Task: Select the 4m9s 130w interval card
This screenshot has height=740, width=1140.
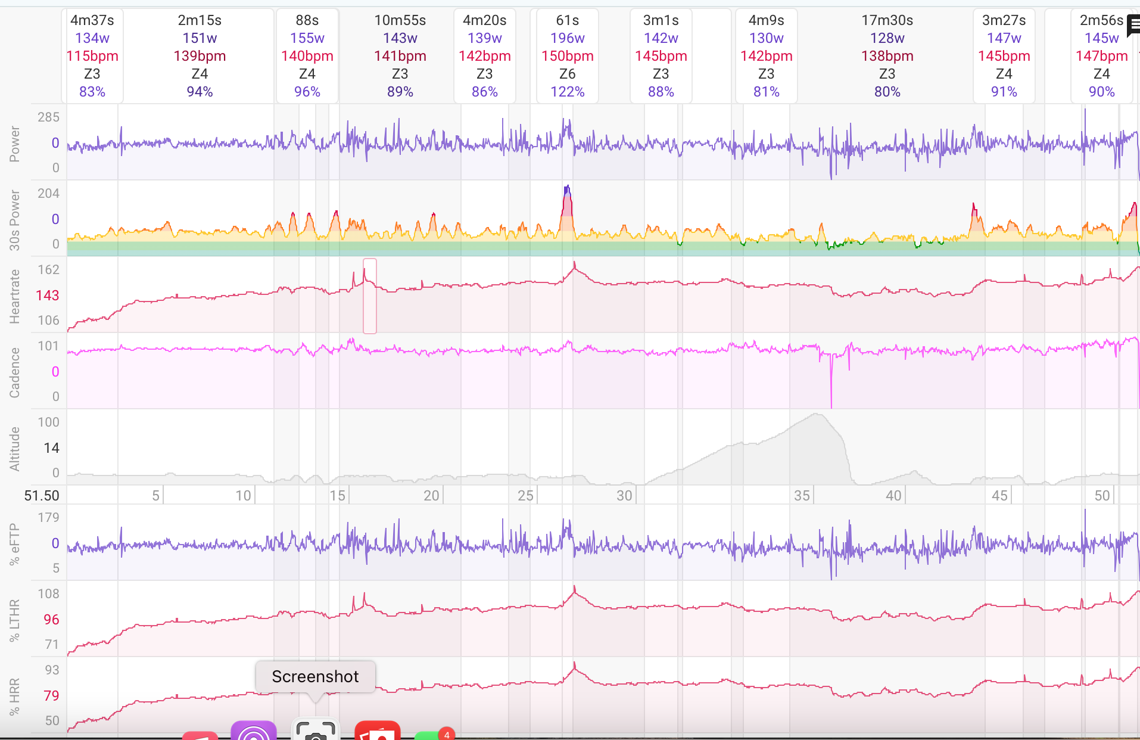Action: 767,56
